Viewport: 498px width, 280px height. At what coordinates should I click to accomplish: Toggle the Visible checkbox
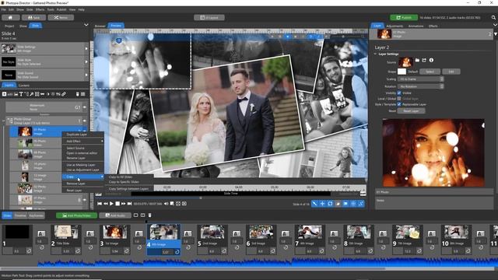[399, 93]
